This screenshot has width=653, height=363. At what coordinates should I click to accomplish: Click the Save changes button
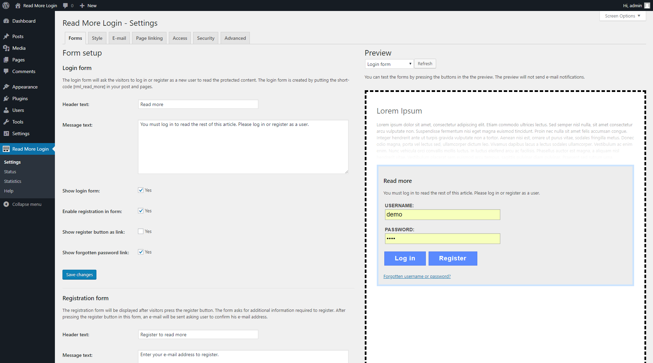coord(79,274)
